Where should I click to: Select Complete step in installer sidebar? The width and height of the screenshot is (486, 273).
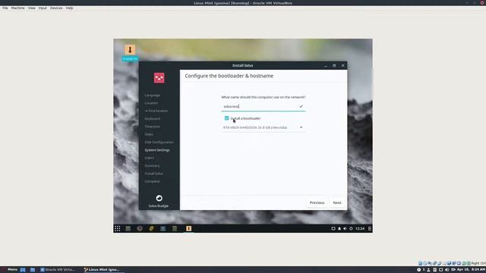click(x=152, y=181)
